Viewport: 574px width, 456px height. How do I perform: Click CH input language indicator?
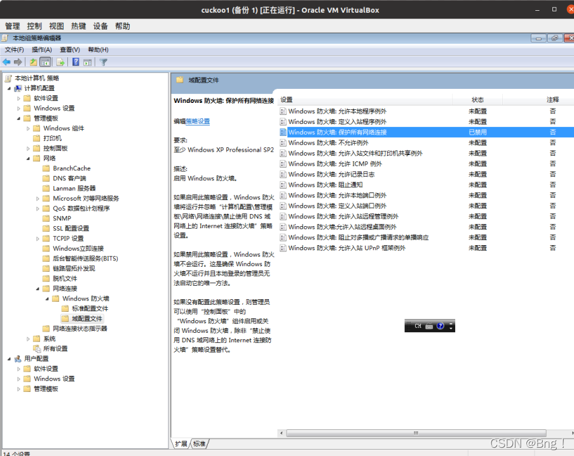click(418, 326)
